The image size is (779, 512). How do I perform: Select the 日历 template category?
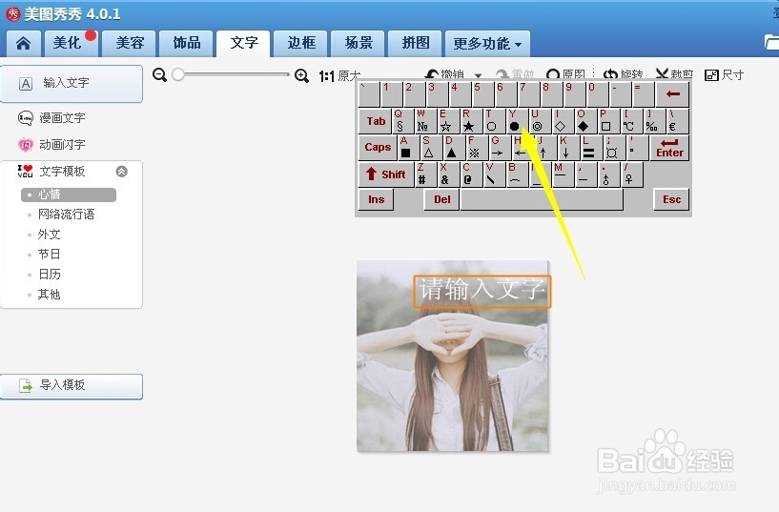tap(49, 275)
